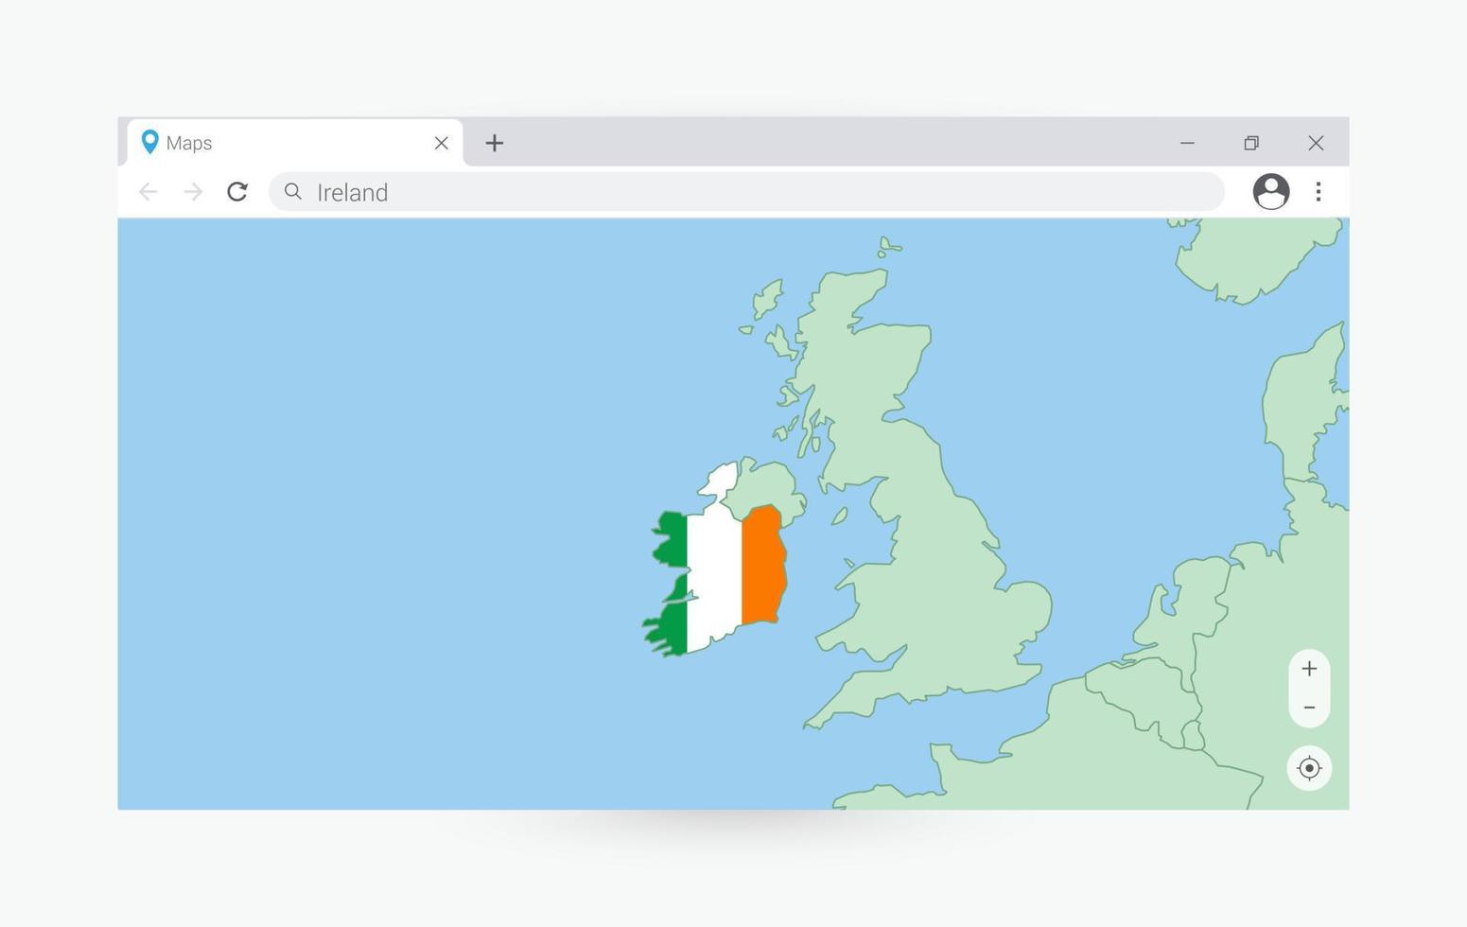Reload the page
1467x927 pixels.
[237, 192]
